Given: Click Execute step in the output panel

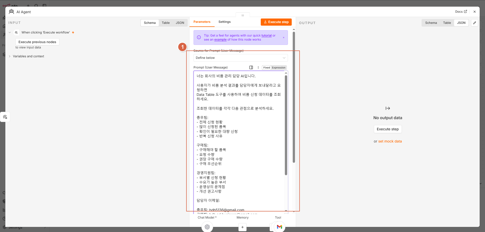Looking at the screenshot, I should pos(388,129).
